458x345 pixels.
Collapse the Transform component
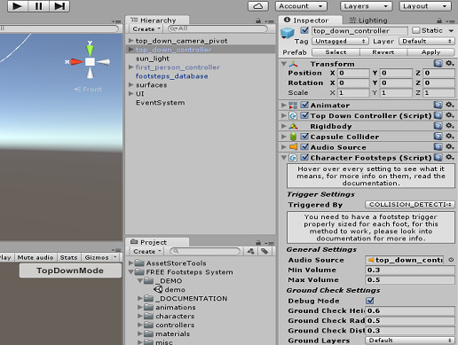click(x=284, y=64)
